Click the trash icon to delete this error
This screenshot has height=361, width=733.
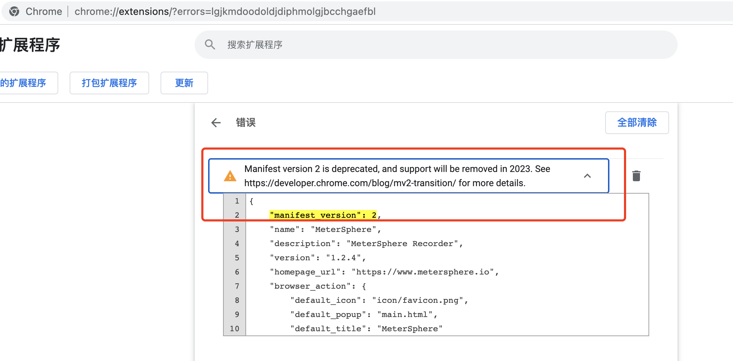[x=636, y=175]
